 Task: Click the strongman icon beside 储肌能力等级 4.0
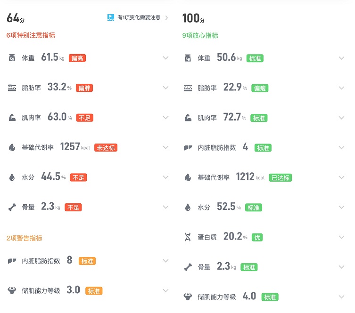tap(188, 297)
